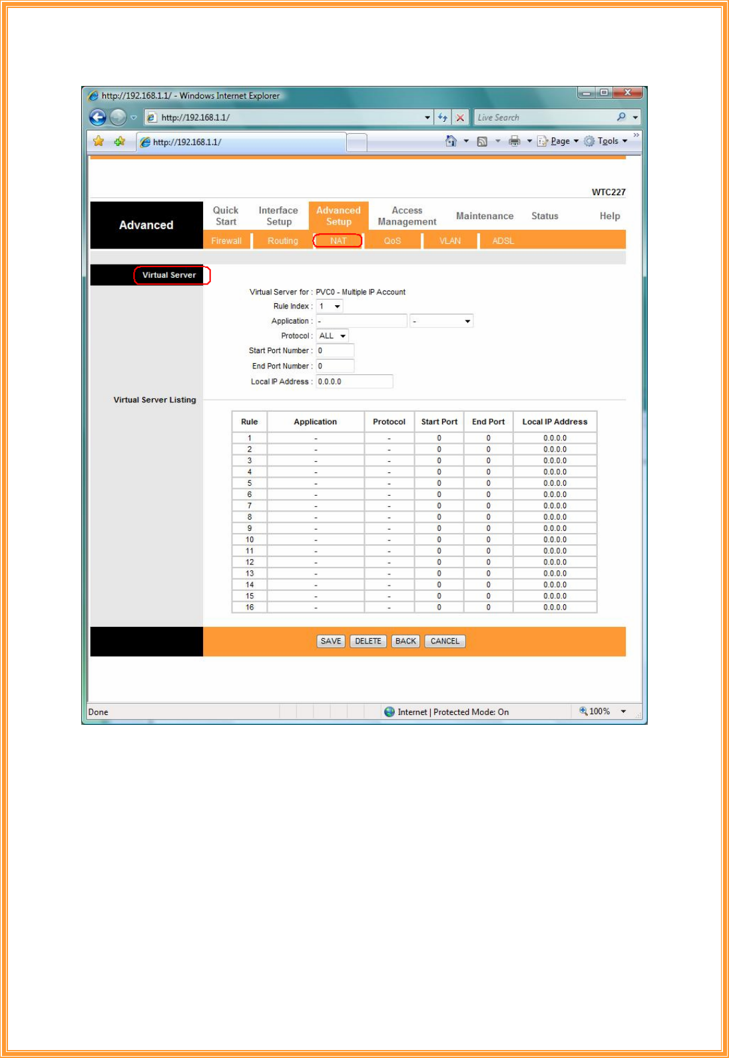Click the Application name text field
This screenshot has width=729, height=1058.
362,321
